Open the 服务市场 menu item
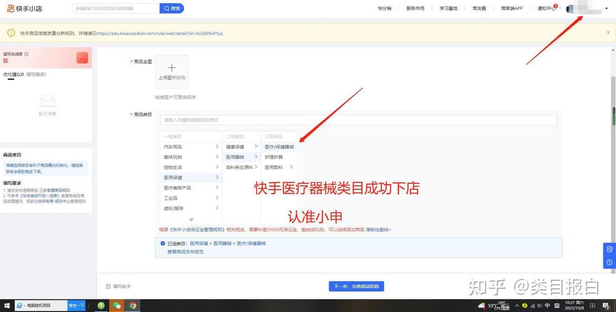Viewport: 616px width, 312px height. (415, 8)
